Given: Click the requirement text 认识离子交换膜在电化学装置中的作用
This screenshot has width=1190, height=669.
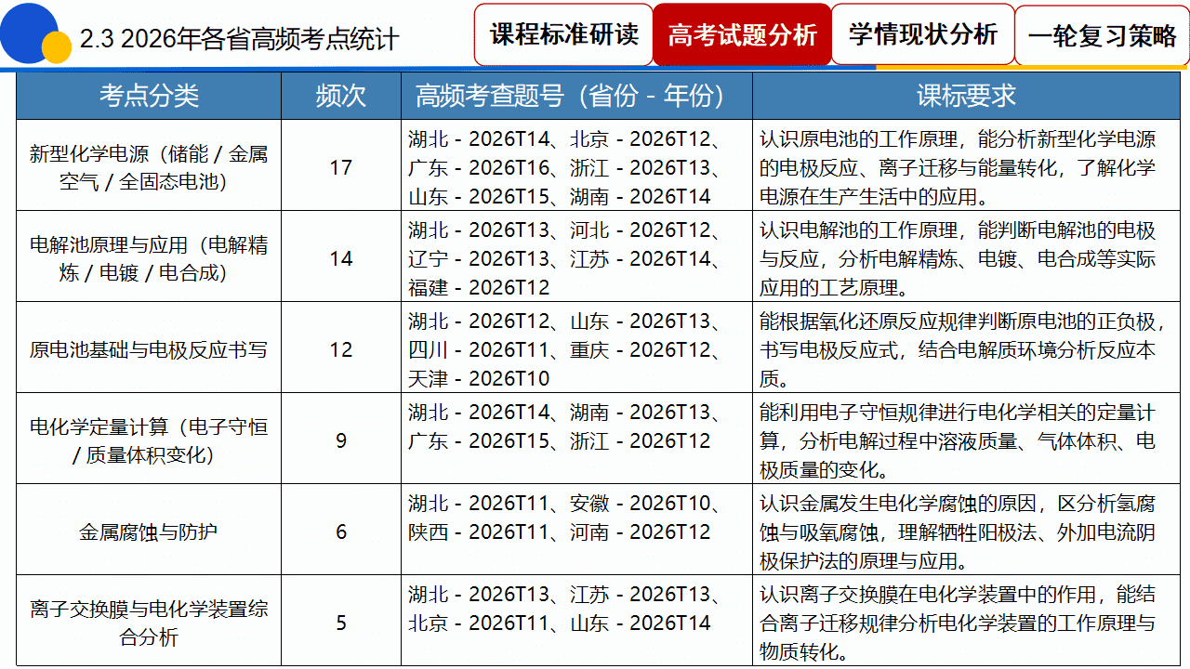Looking at the screenshot, I should pyautogui.click(x=966, y=623).
